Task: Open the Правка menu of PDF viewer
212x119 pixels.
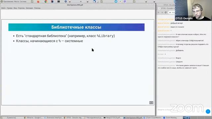Action: [10, 8]
